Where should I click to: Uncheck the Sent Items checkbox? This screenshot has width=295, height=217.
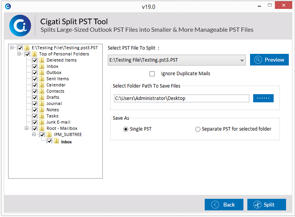point(35,79)
